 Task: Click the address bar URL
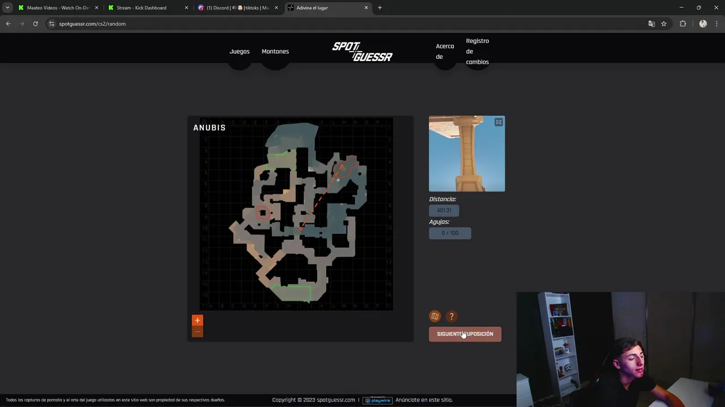pos(92,24)
